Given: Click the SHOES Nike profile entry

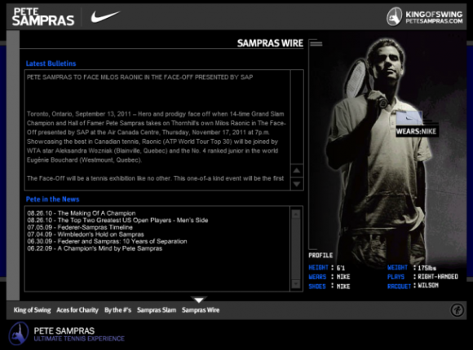Looking at the screenshot, I should (329, 287).
